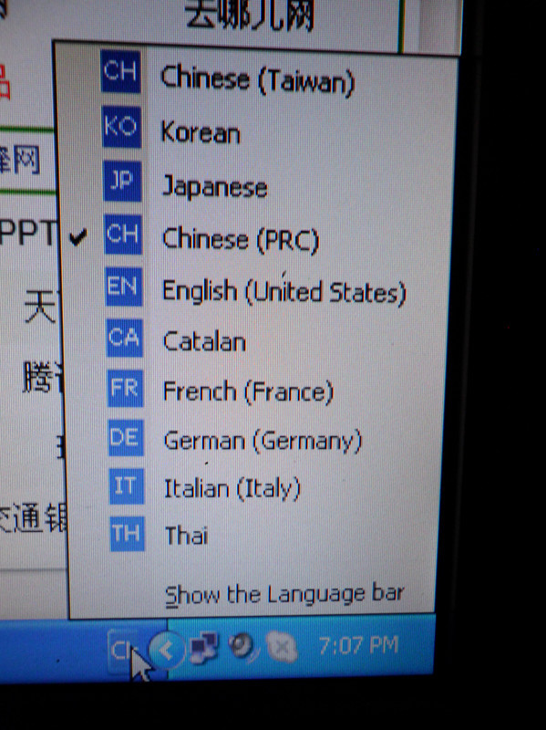This screenshot has height=730, width=546.
Task: Click Show the Language bar
Action: [x=284, y=595]
